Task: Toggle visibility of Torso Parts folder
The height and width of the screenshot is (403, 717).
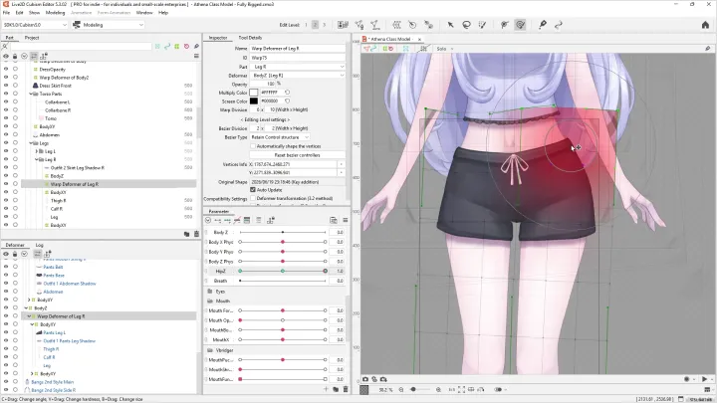Action: (6, 94)
